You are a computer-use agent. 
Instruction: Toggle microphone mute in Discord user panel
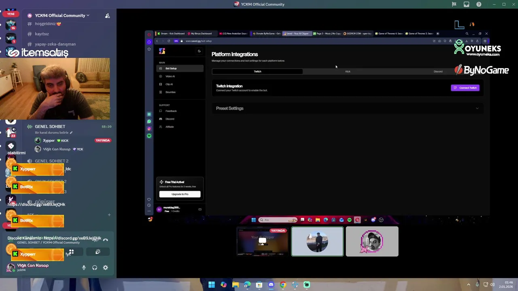pyautogui.click(x=84, y=268)
